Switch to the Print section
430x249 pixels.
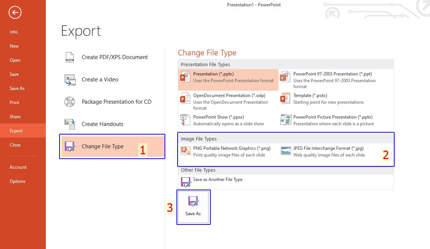coord(15,102)
